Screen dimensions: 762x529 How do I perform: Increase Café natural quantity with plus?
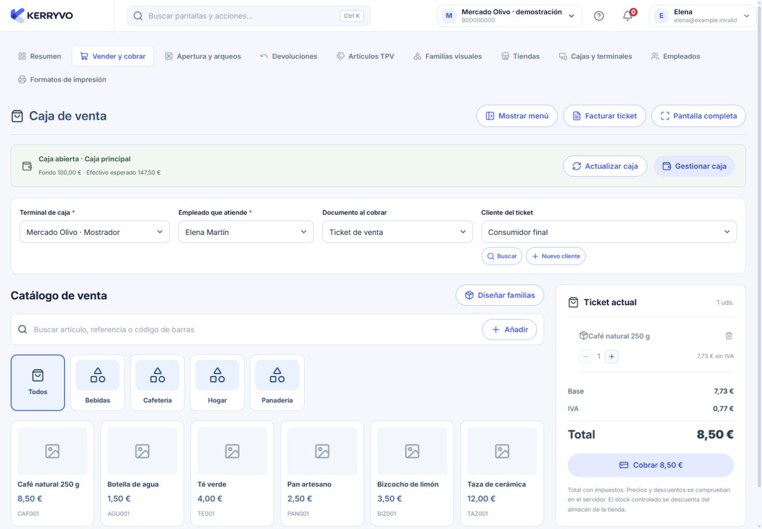tap(612, 356)
